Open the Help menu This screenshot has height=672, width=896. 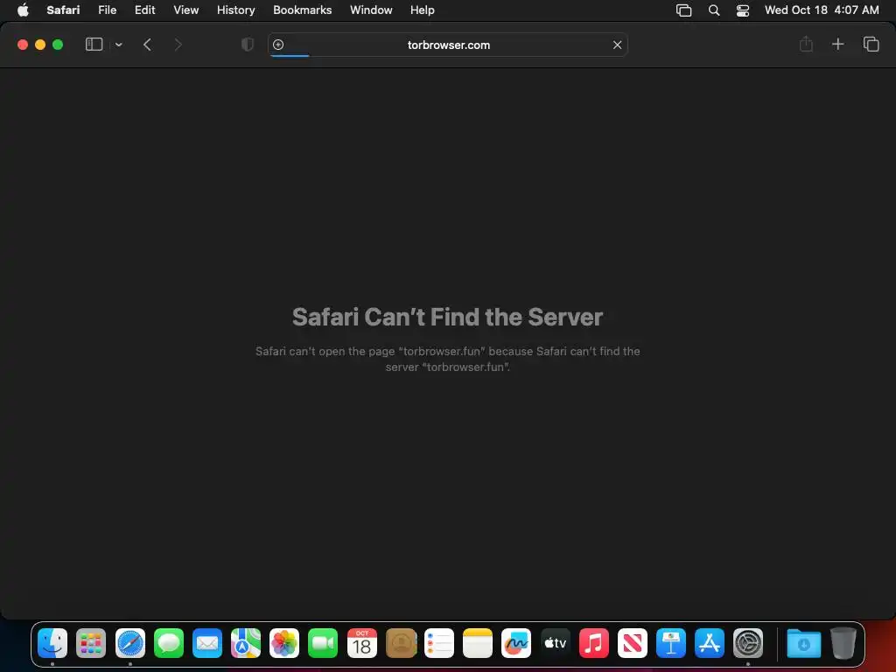pos(423,10)
